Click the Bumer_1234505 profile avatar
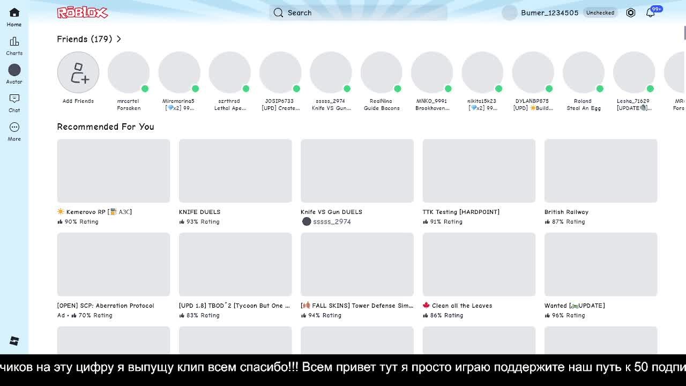Screen dimensions: 686x386 pos(509,13)
